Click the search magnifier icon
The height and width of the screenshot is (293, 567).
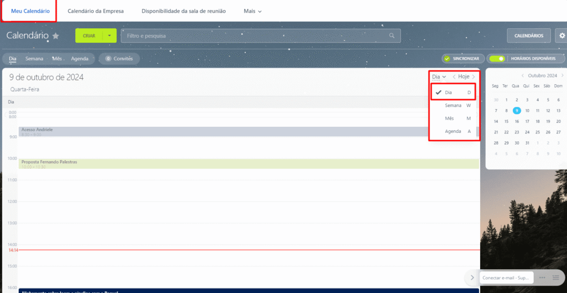[391, 36]
